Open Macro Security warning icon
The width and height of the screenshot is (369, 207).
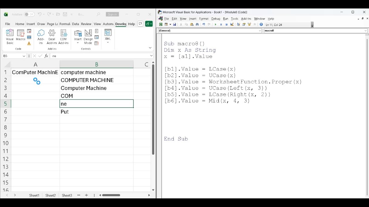[29, 43]
